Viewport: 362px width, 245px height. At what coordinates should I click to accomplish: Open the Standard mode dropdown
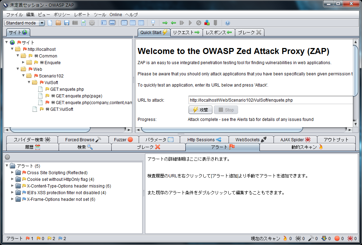[25, 23]
